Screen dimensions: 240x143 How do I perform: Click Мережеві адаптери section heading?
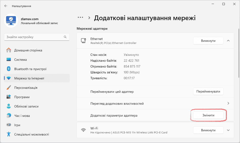pyautogui.click(x=92, y=28)
